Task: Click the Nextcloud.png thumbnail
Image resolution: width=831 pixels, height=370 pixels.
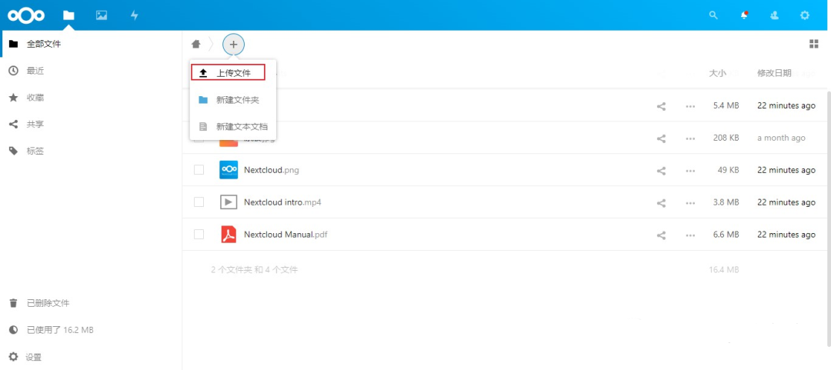Action: pos(229,170)
